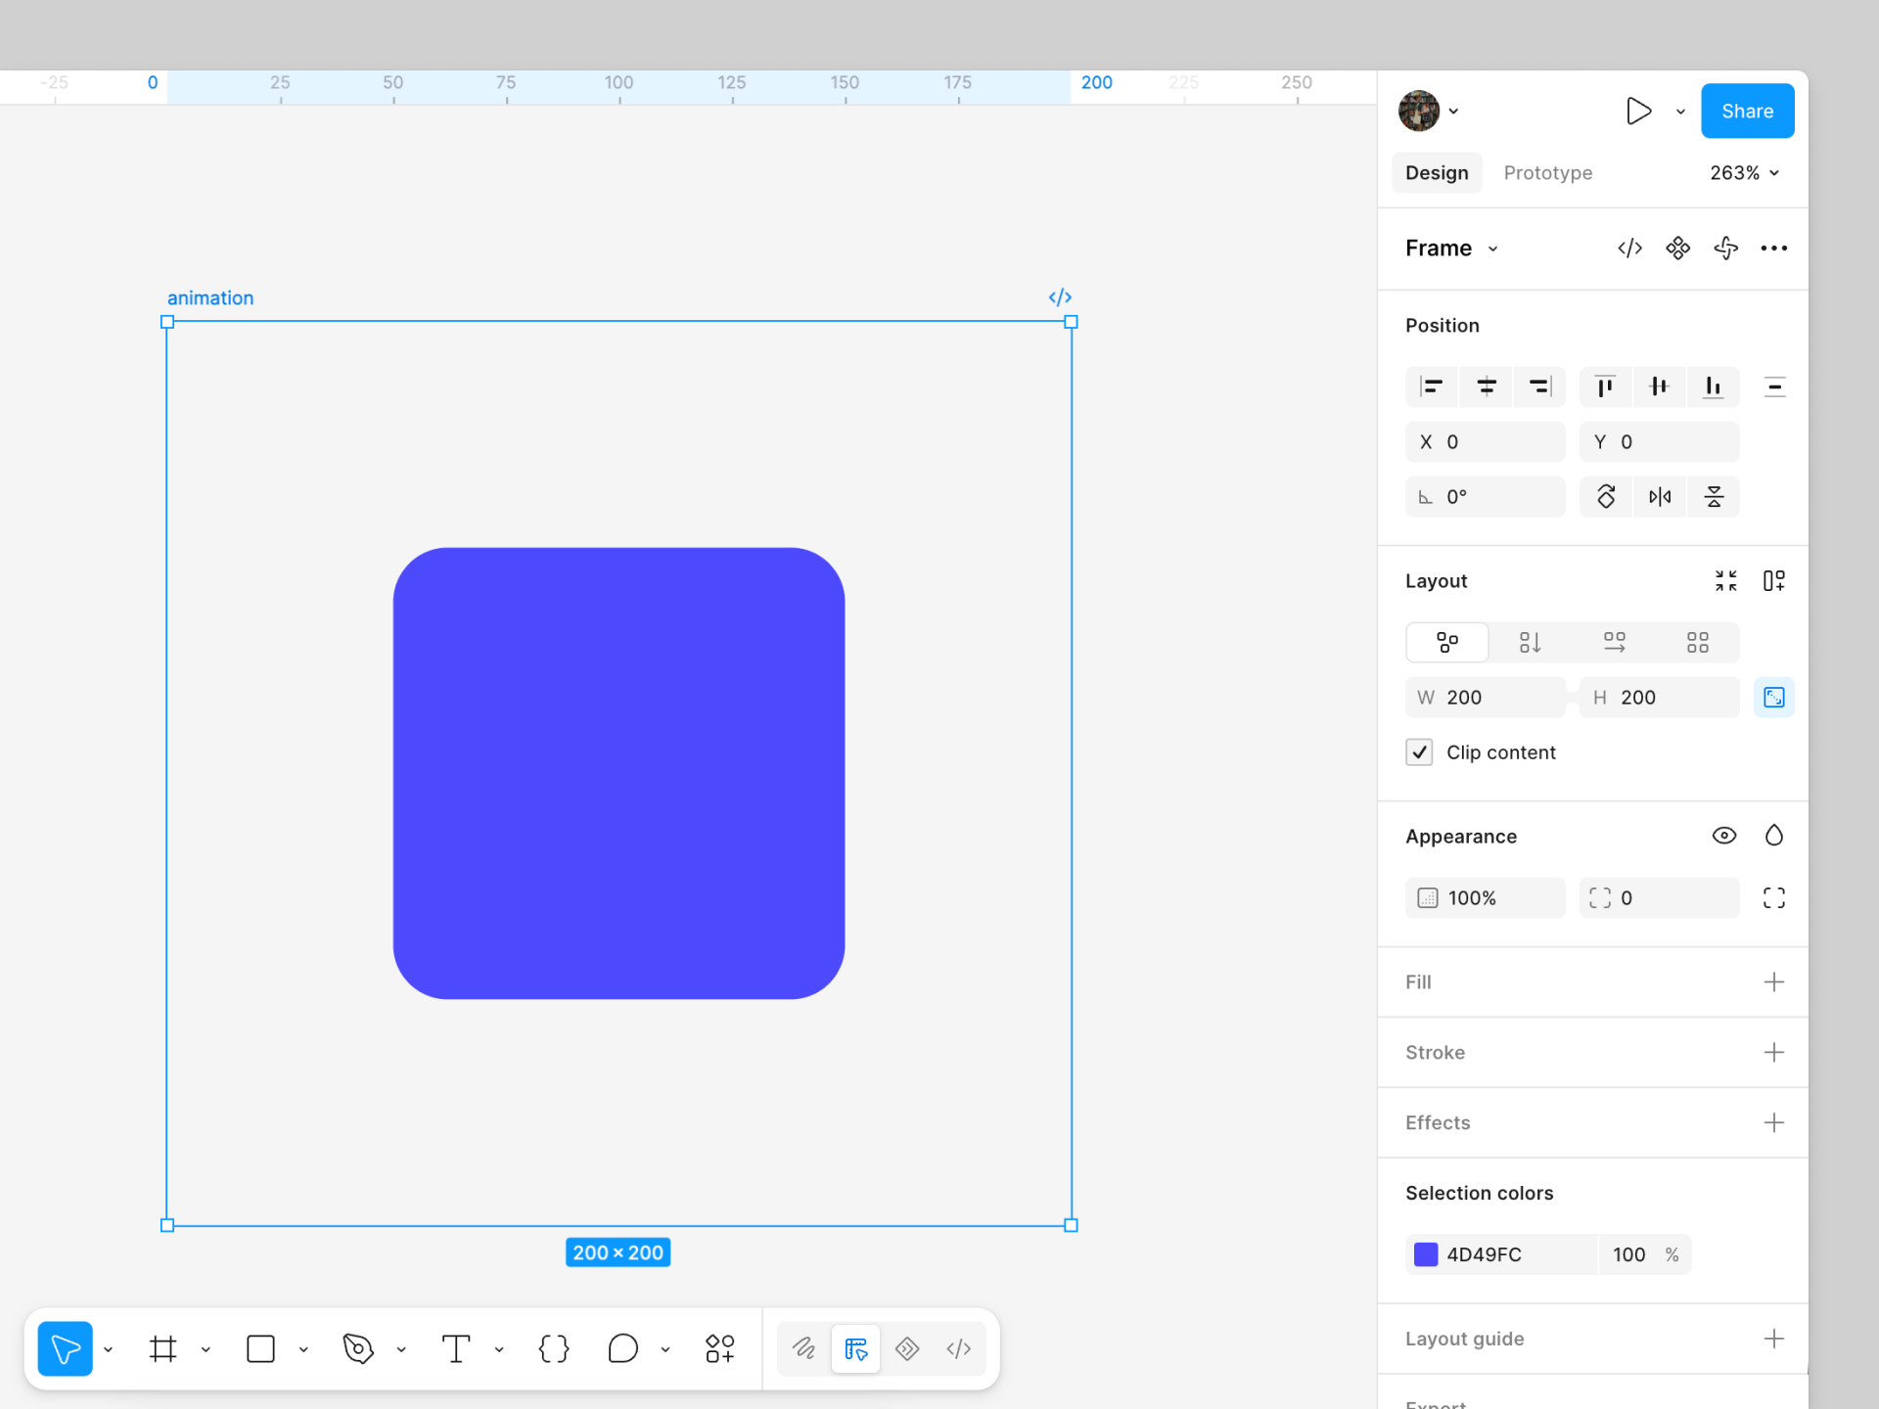Open the Design tab

1437,173
